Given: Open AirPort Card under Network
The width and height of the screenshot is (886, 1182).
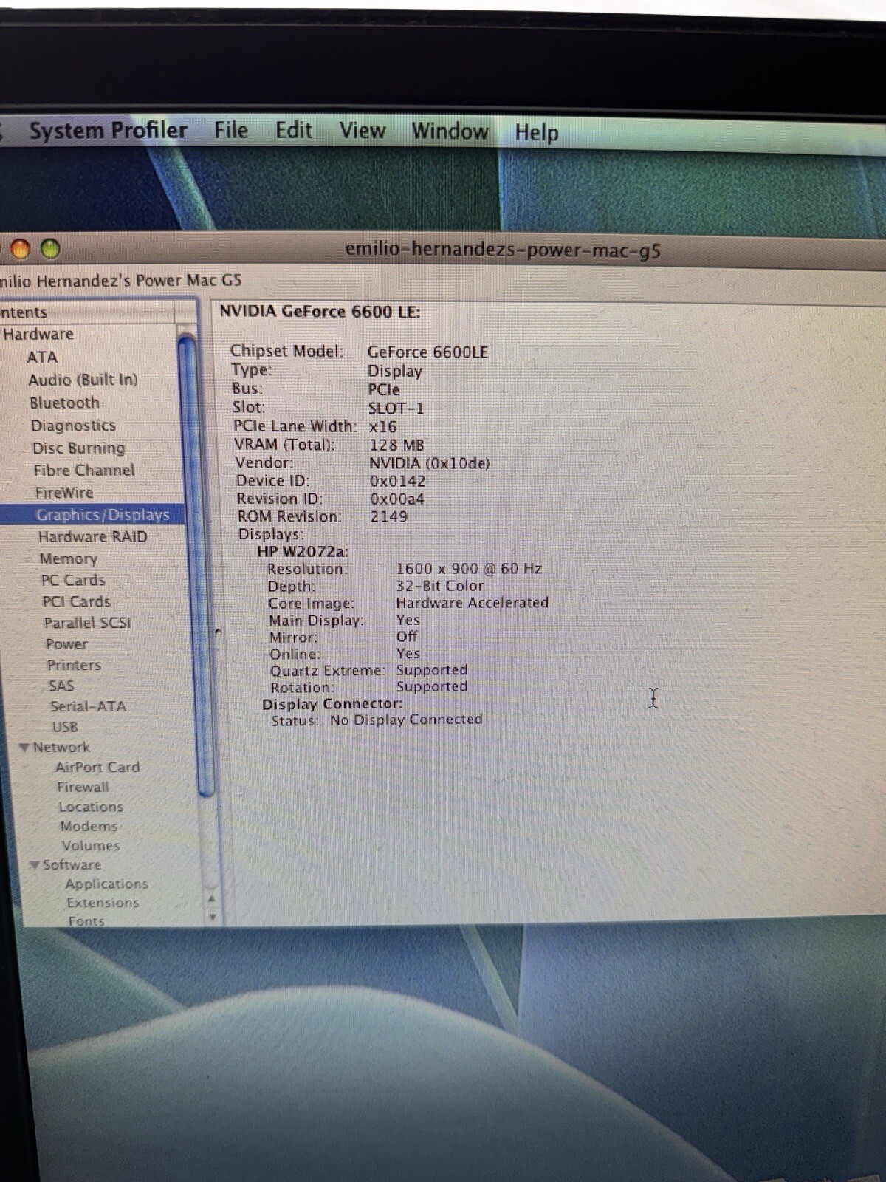Looking at the screenshot, I should 97,767.
